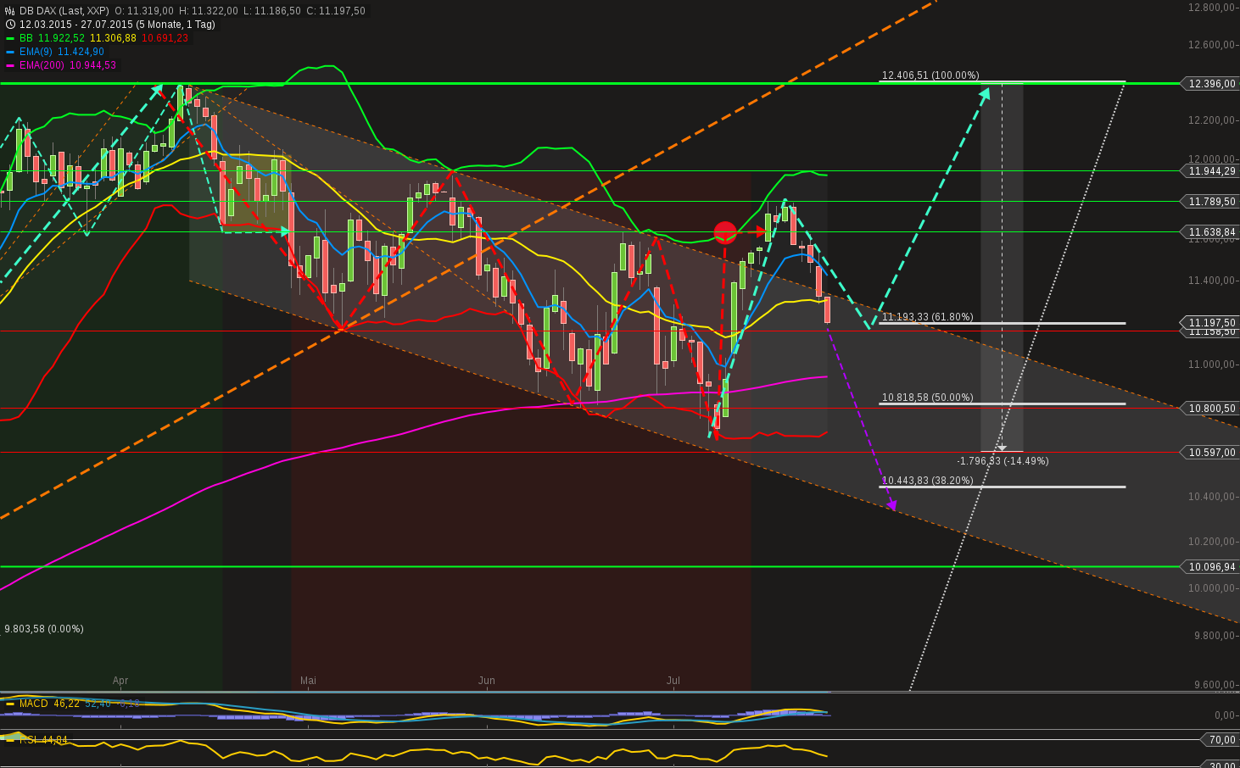Click the Fibonacci 9.803,58 (0.00%) label
The width and height of the screenshot is (1240, 768).
(x=44, y=629)
